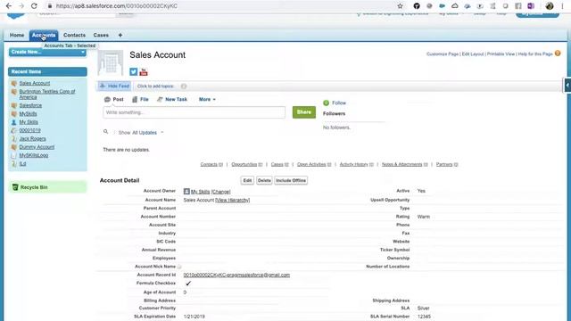The height and width of the screenshot is (321, 571).
Task: Click the View Hierarchy link
Action: pyautogui.click(x=232, y=200)
